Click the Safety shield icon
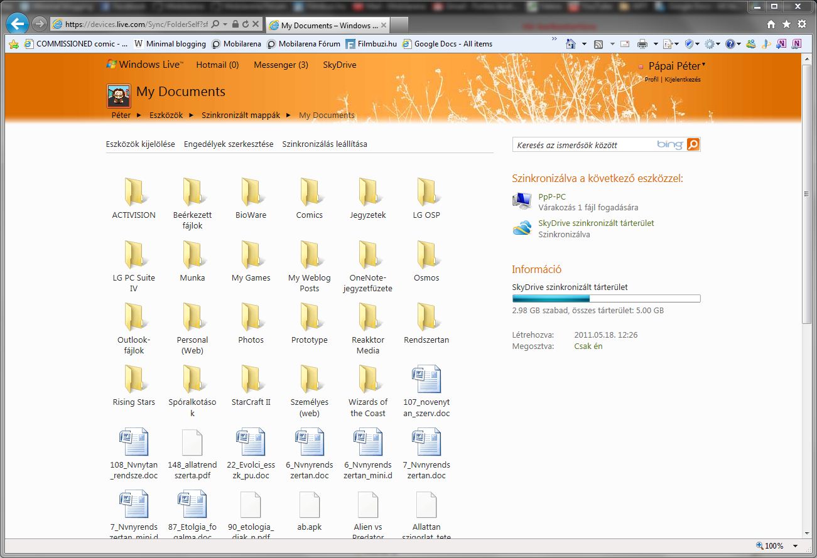The width and height of the screenshot is (817, 558). [689, 44]
